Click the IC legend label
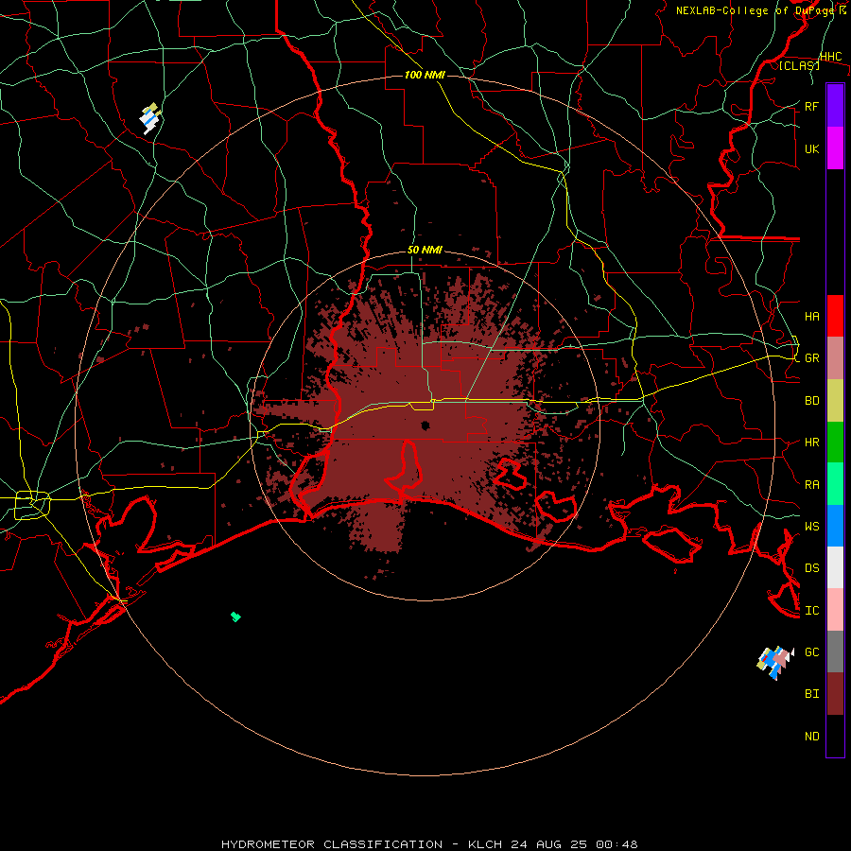This screenshot has width=851, height=851. [811, 611]
